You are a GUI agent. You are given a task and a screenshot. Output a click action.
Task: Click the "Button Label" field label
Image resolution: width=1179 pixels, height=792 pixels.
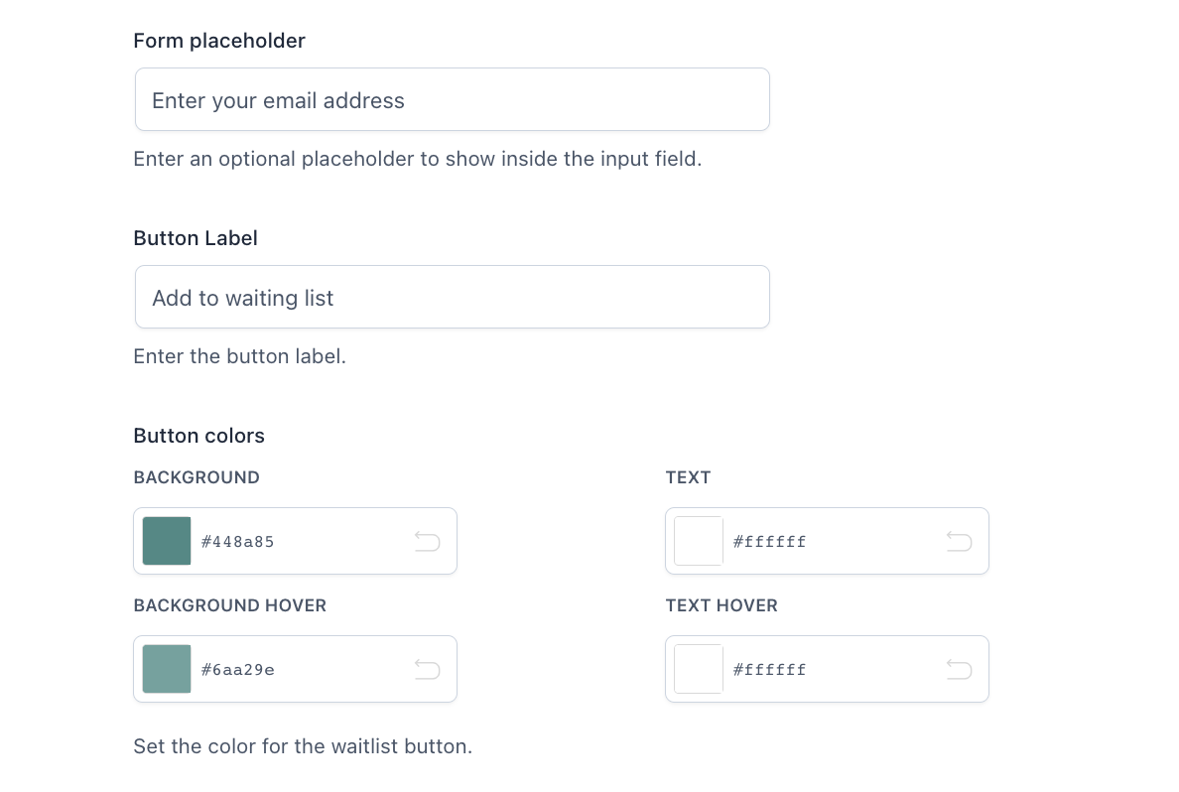click(196, 238)
